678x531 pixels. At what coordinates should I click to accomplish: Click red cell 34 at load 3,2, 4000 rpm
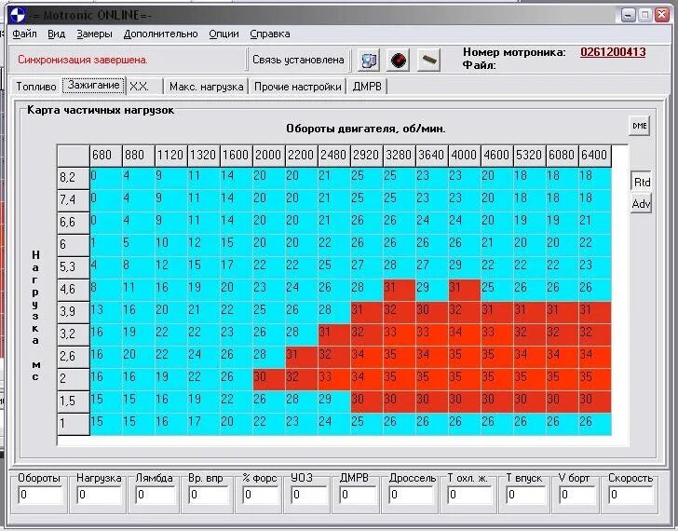[x=465, y=334]
